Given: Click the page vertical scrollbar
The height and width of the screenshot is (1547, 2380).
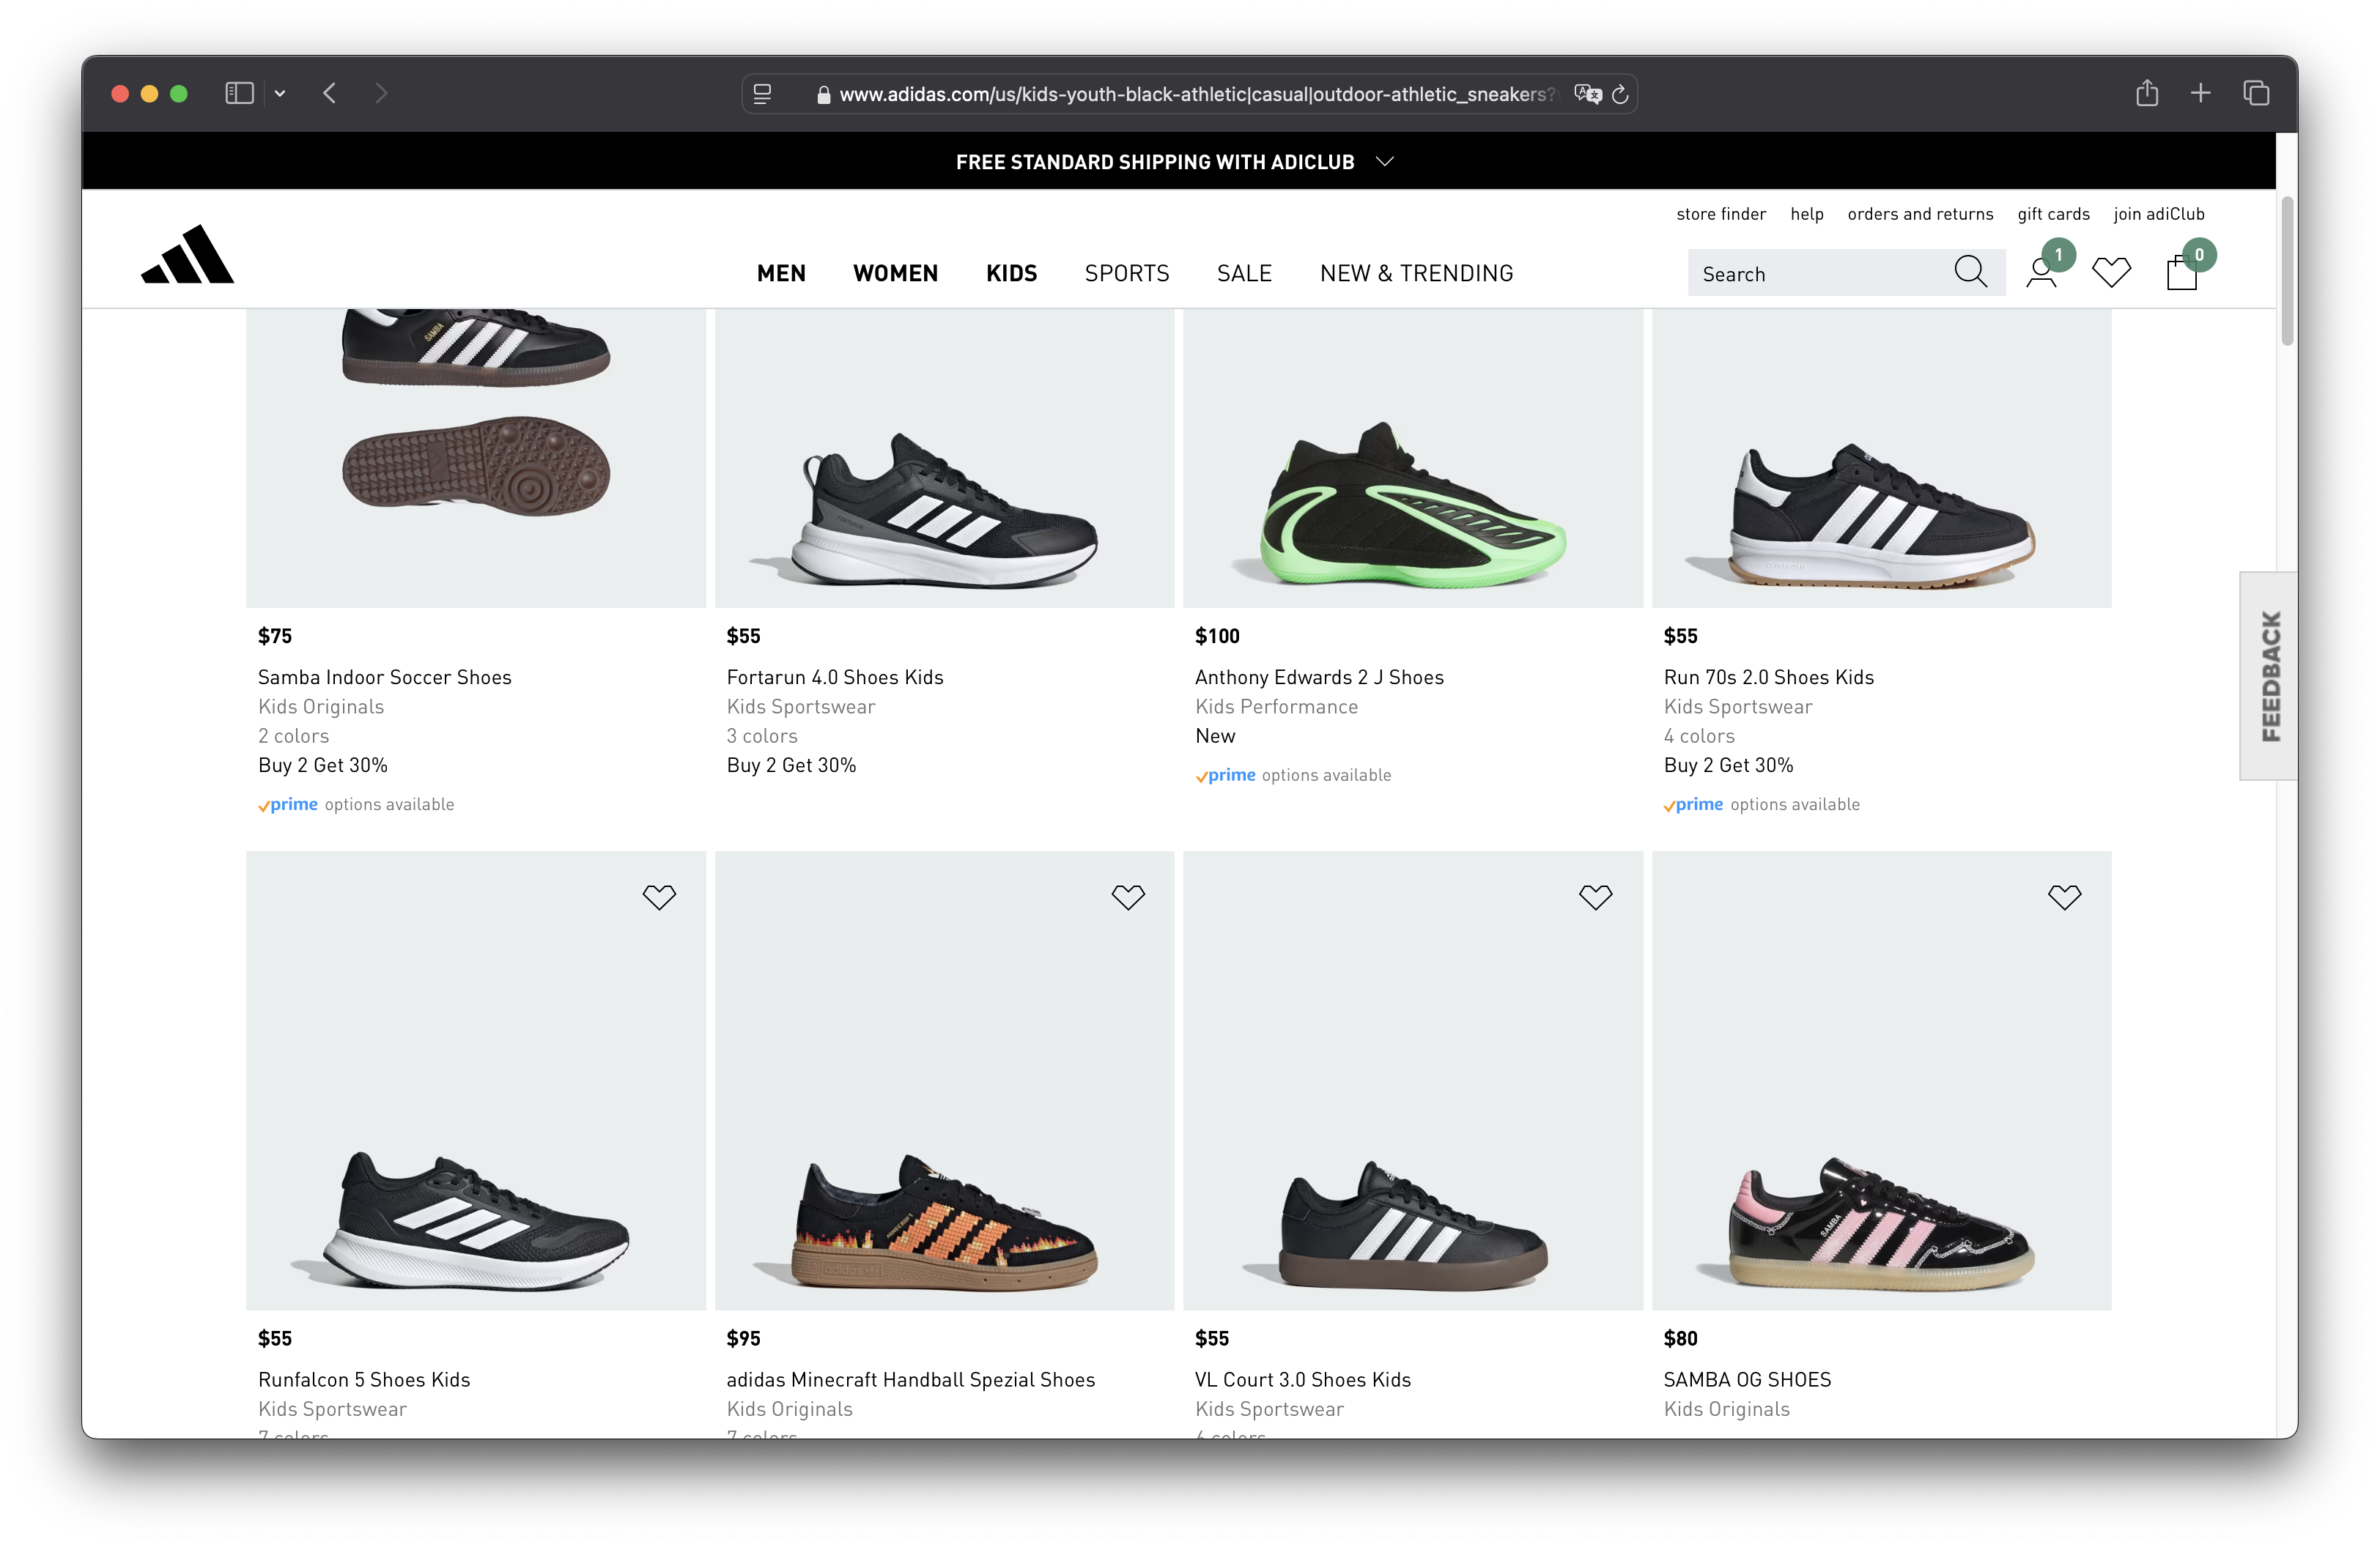Looking at the screenshot, I should [2286, 271].
